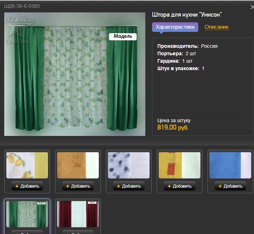Click the large green curtain product image
Viewport: 254px width, 234px height.
(x=75, y=74)
